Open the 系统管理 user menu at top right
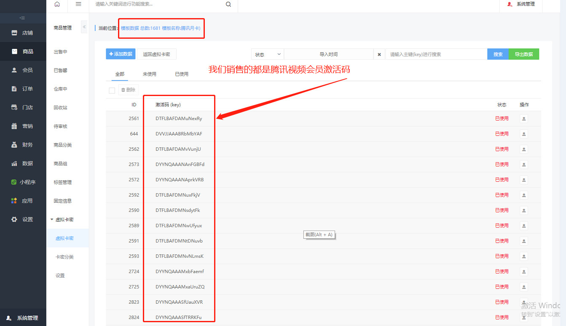This screenshot has width=566, height=326. 521,4
